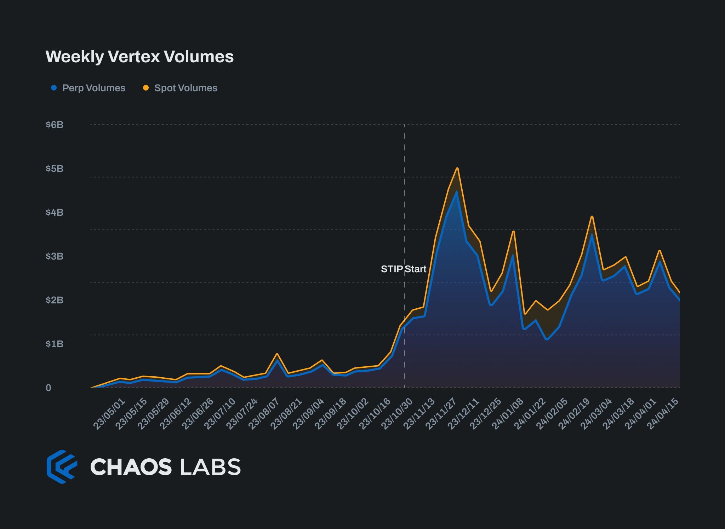Image resolution: width=725 pixels, height=529 pixels.
Task: Click the STIP Start annotation label
Action: click(404, 269)
